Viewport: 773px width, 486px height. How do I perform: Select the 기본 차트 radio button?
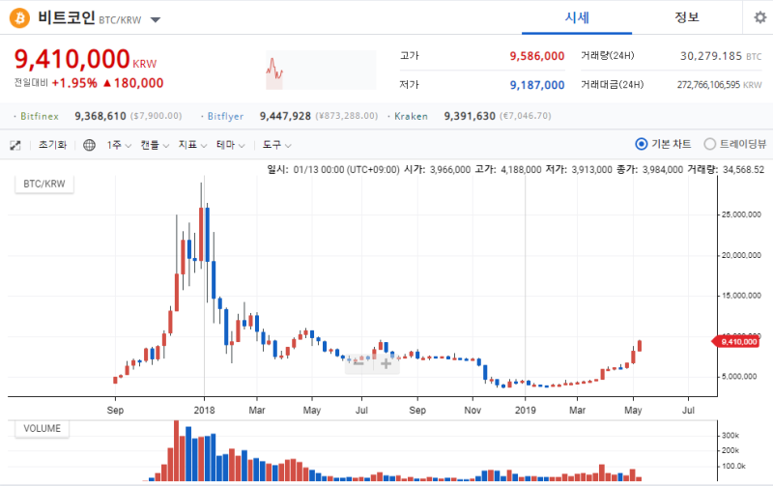pyautogui.click(x=641, y=144)
